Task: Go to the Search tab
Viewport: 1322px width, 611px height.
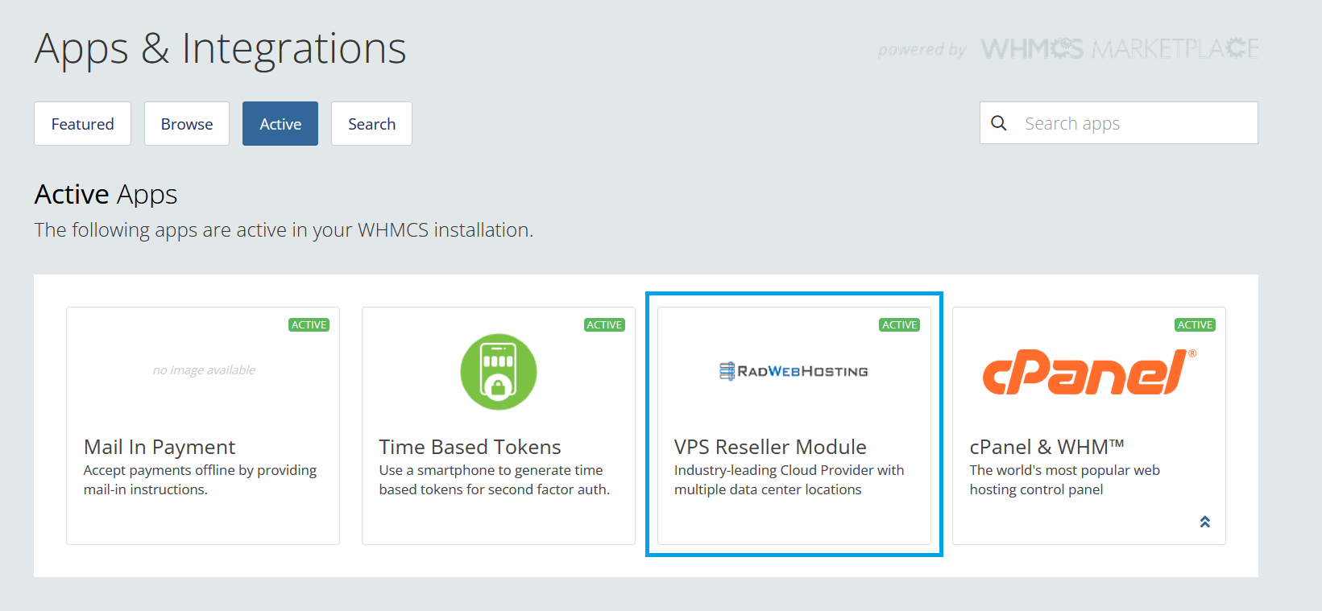Action: (x=371, y=124)
